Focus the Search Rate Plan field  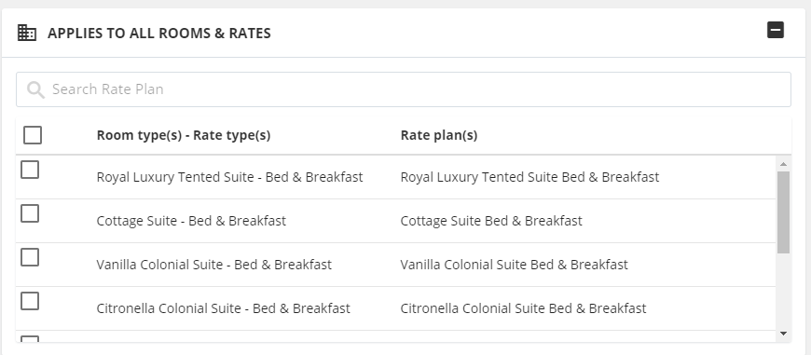[404, 89]
